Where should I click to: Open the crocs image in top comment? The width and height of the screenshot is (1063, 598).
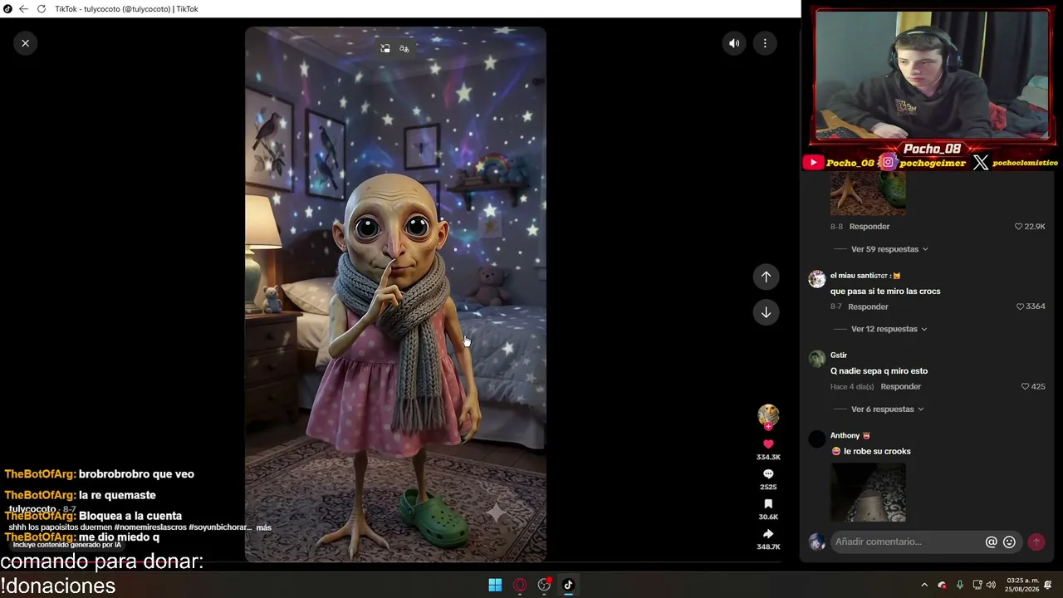[x=868, y=195]
